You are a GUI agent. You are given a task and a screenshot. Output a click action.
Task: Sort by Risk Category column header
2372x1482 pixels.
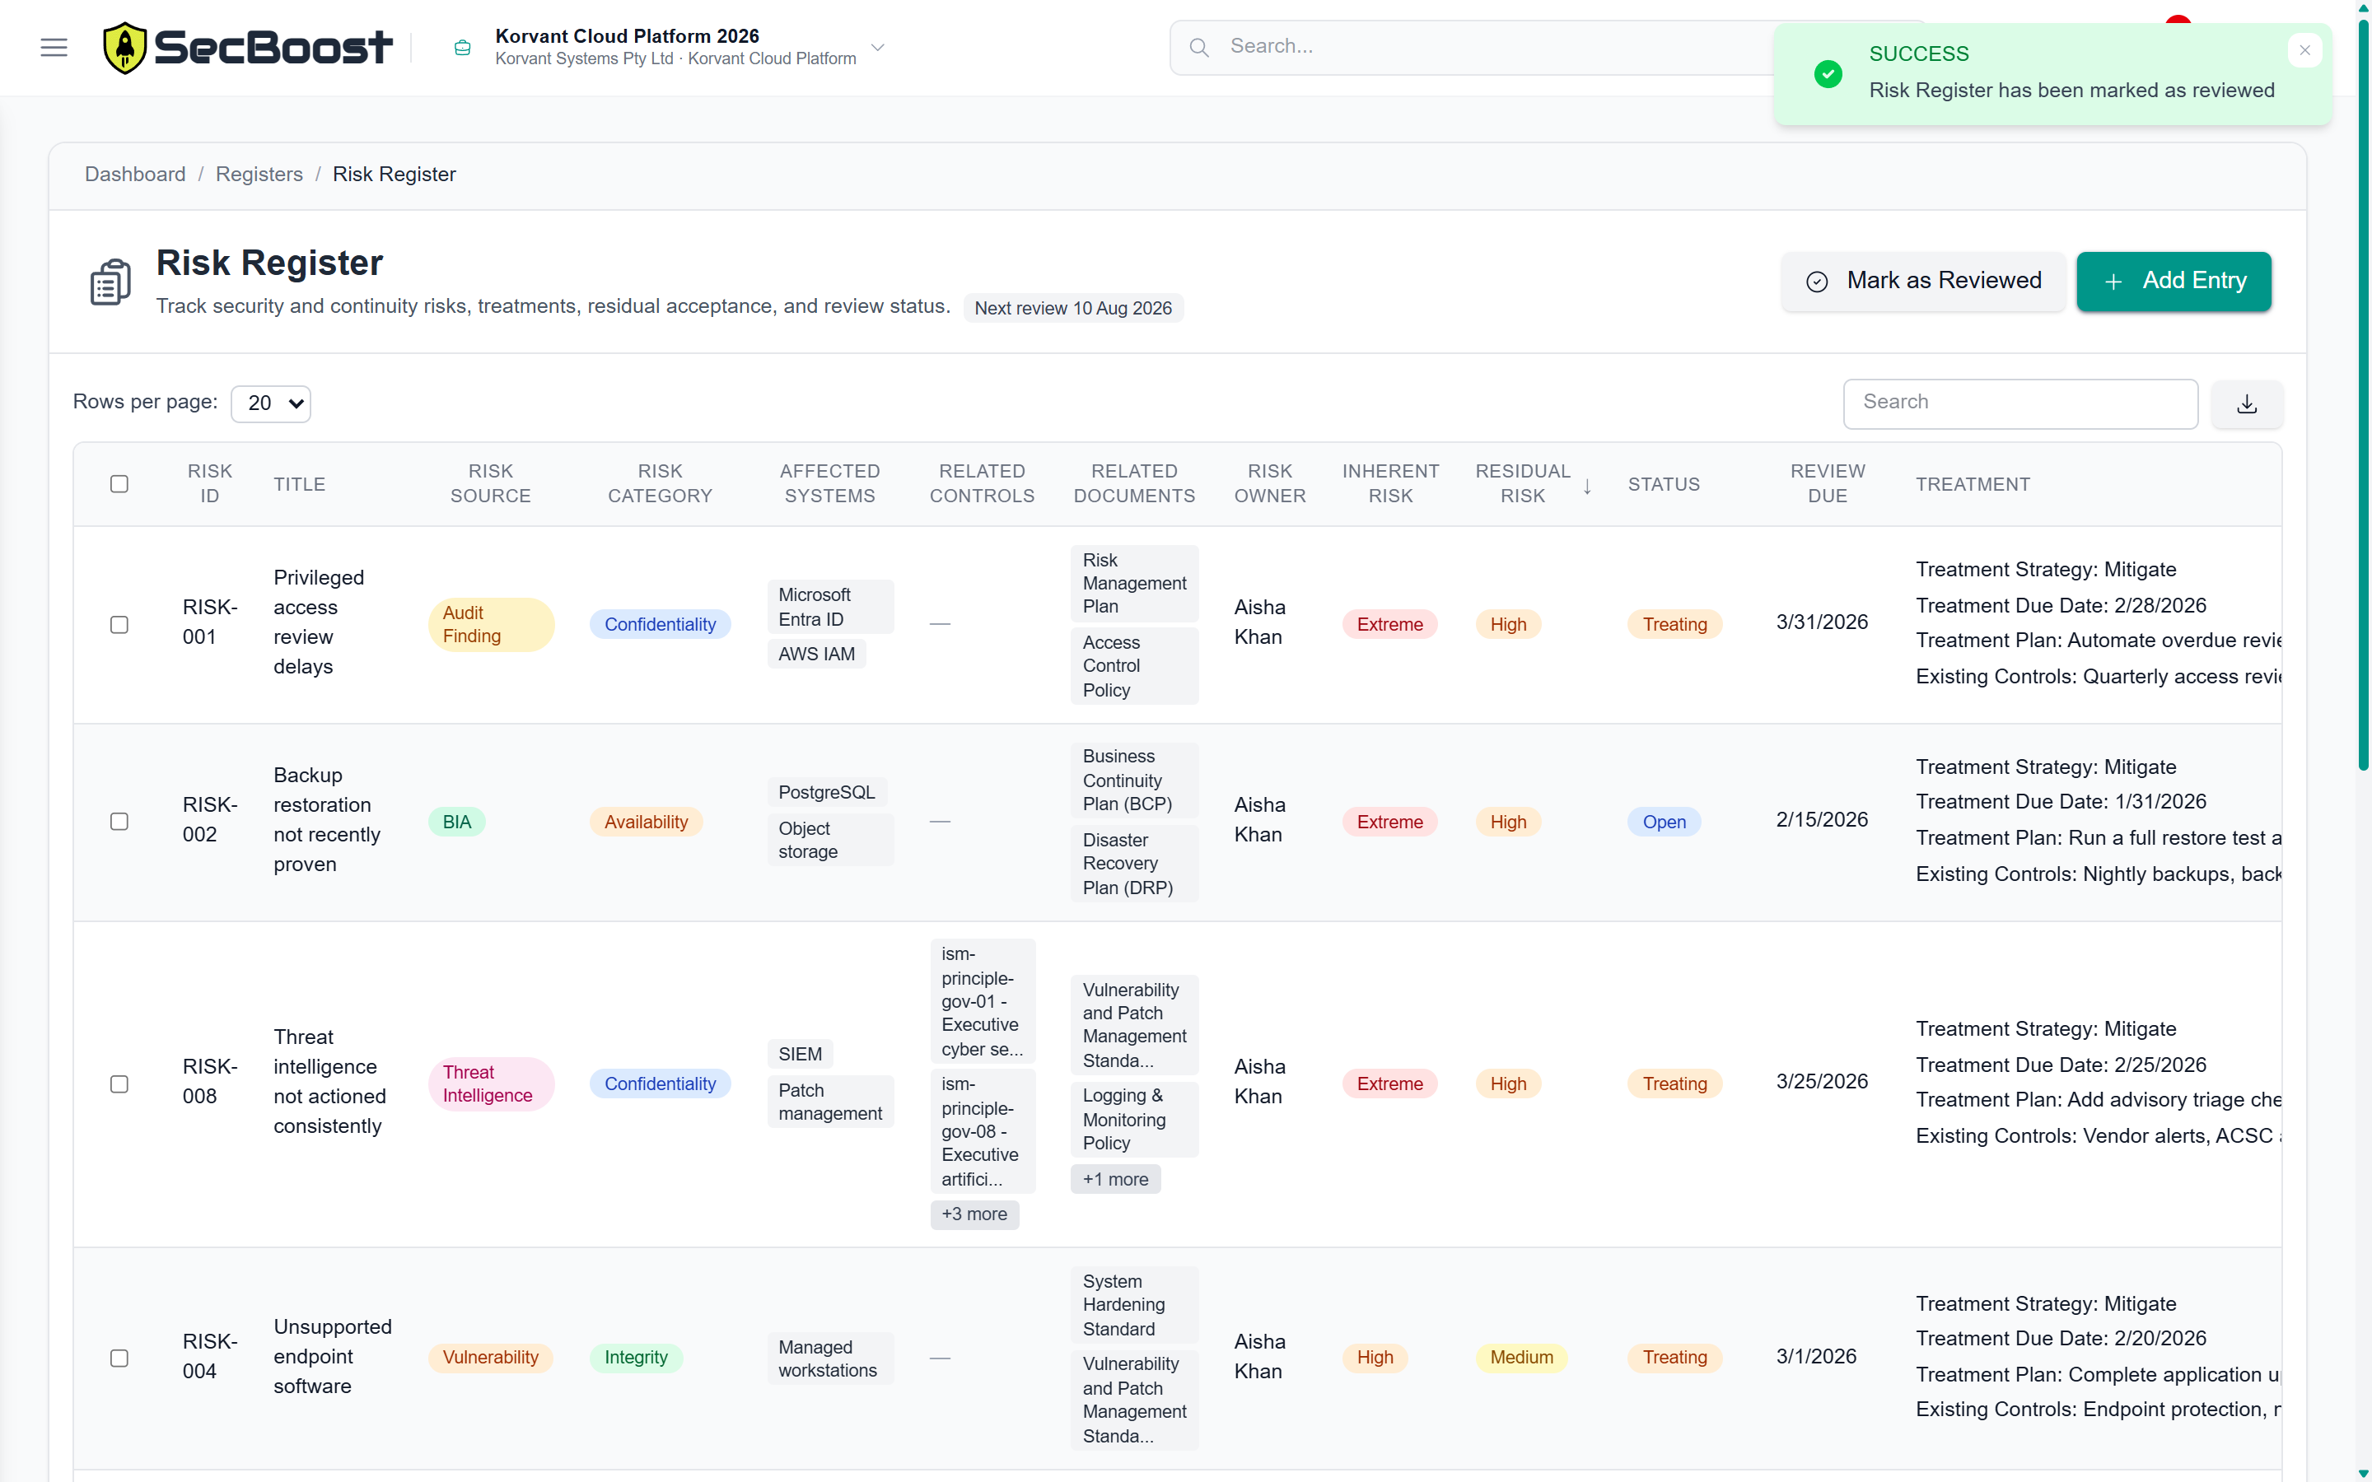click(x=660, y=484)
